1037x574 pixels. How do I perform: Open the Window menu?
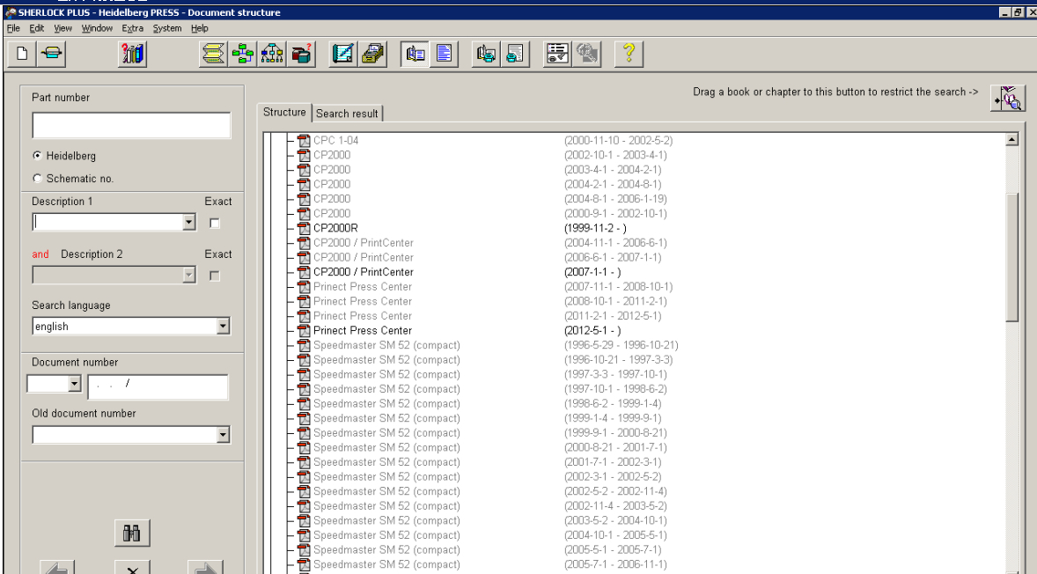pyautogui.click(x=97, y=28)
